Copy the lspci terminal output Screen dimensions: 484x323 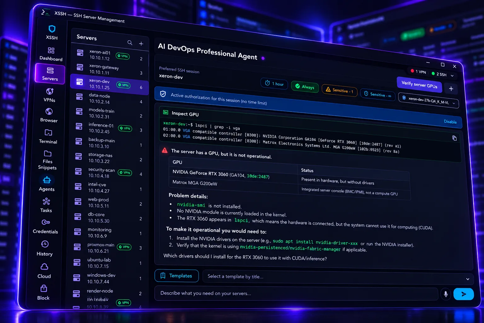click(x=454, y=138)
